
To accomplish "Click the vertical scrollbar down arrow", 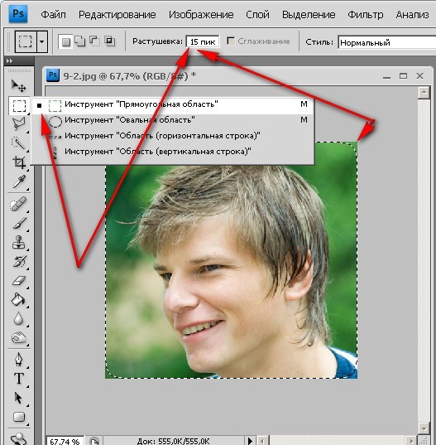I will pyautogui.click(x=424, y=428).
